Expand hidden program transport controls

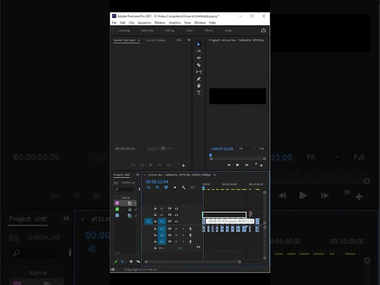point(256,164)
